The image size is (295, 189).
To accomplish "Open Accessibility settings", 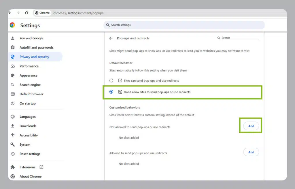I will [x=29, y=135].
